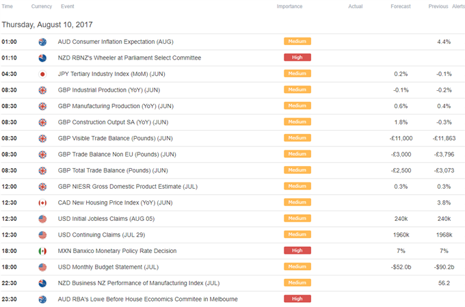Click the Medium badge for USD Initial Jobless Claims

pyautogui.click(x=297, y=218)
